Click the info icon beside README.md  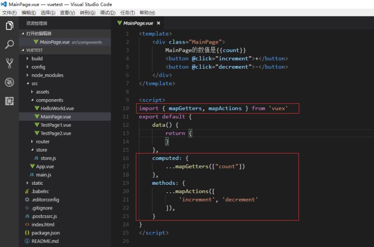point(27,241)
